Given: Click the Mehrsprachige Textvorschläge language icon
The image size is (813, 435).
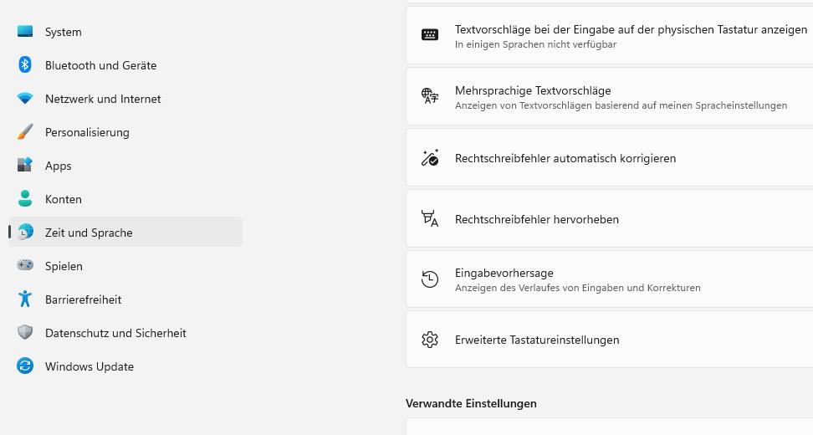Looking at the screenshot, I should tap(430, 96).
